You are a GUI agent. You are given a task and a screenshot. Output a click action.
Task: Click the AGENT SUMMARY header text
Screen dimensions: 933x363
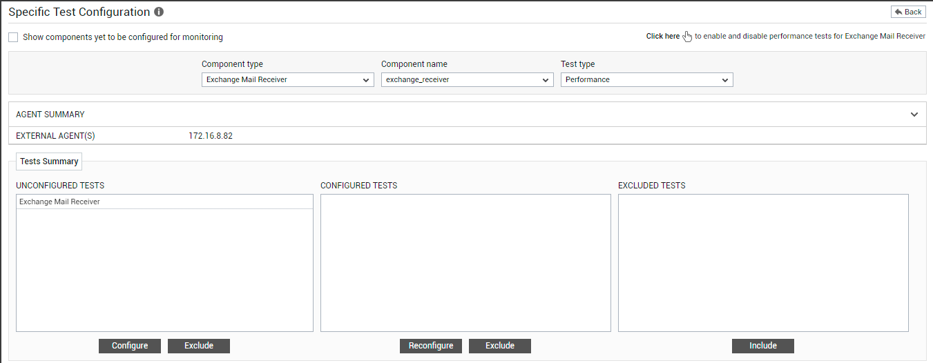(x=50, y=115)
